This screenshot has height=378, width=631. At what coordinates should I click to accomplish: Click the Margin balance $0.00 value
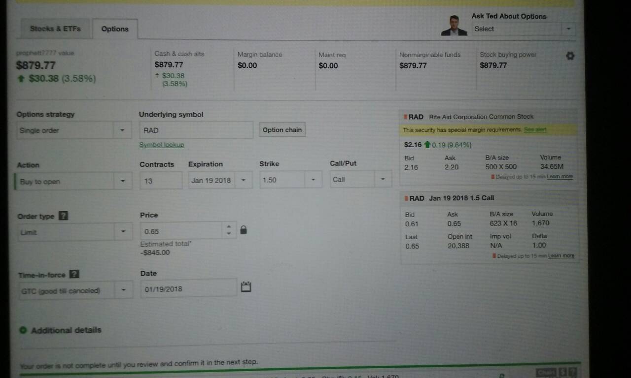tap(247, 65)
